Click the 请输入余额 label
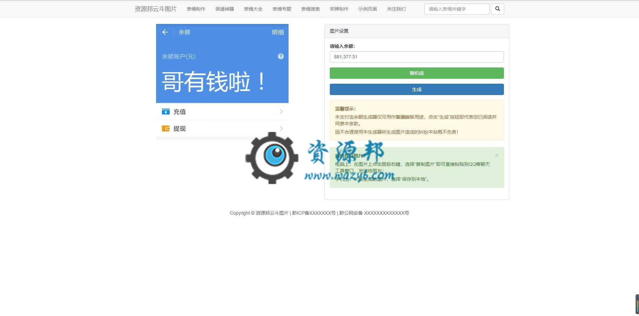 [x=342, y=46]
